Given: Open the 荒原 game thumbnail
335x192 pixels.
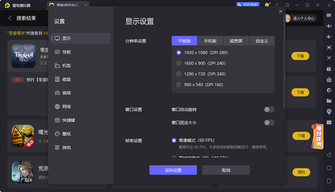Looking at the screenshot, I should pyautogui.click(x=23, y=172).
